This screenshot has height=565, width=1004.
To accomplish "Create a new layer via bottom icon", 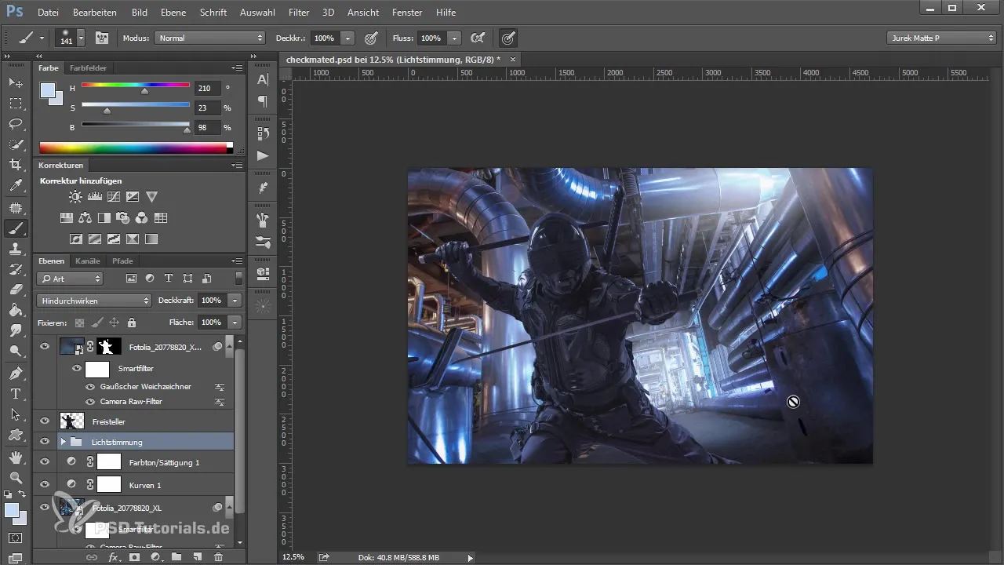I will pyautogui.click(x=198, y=556).
